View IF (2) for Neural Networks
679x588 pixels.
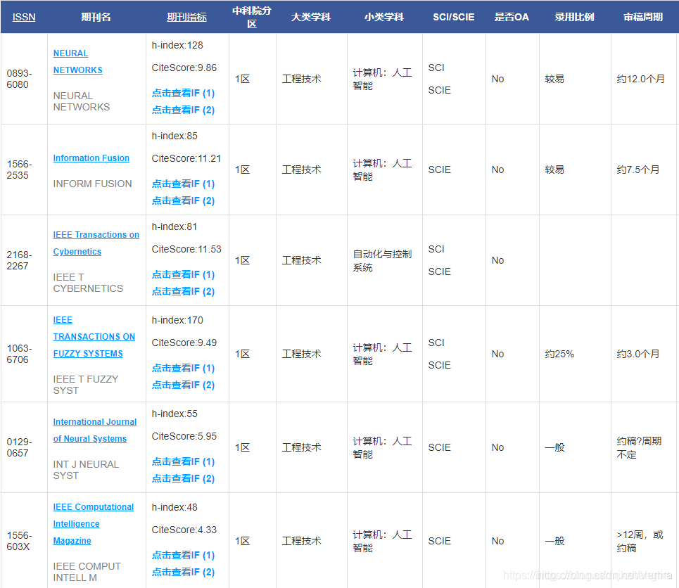pos(183,110)
